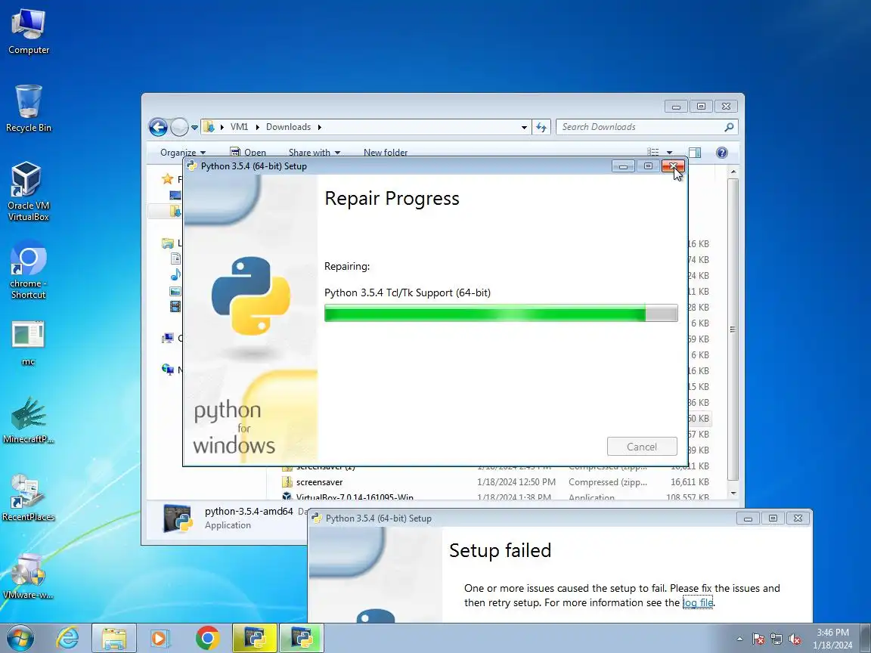The image size is (871, 653).
Task: Open the view options dropdown arrow
Action: coord(669,152)
